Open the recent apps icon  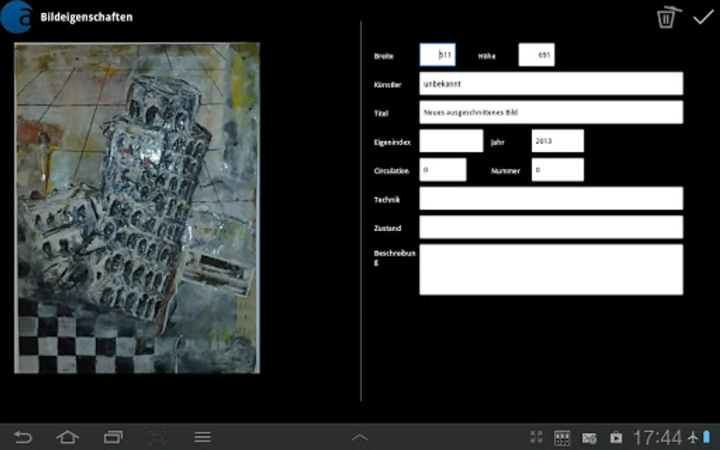pos(113,437)
